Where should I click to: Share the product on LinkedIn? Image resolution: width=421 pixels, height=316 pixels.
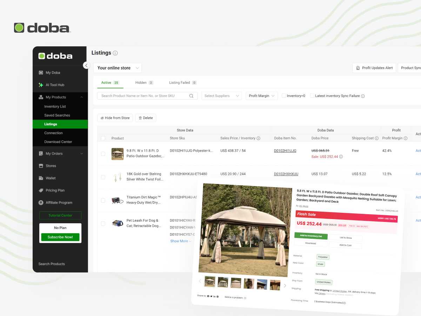pyautogui.click(x=214, y=297)
